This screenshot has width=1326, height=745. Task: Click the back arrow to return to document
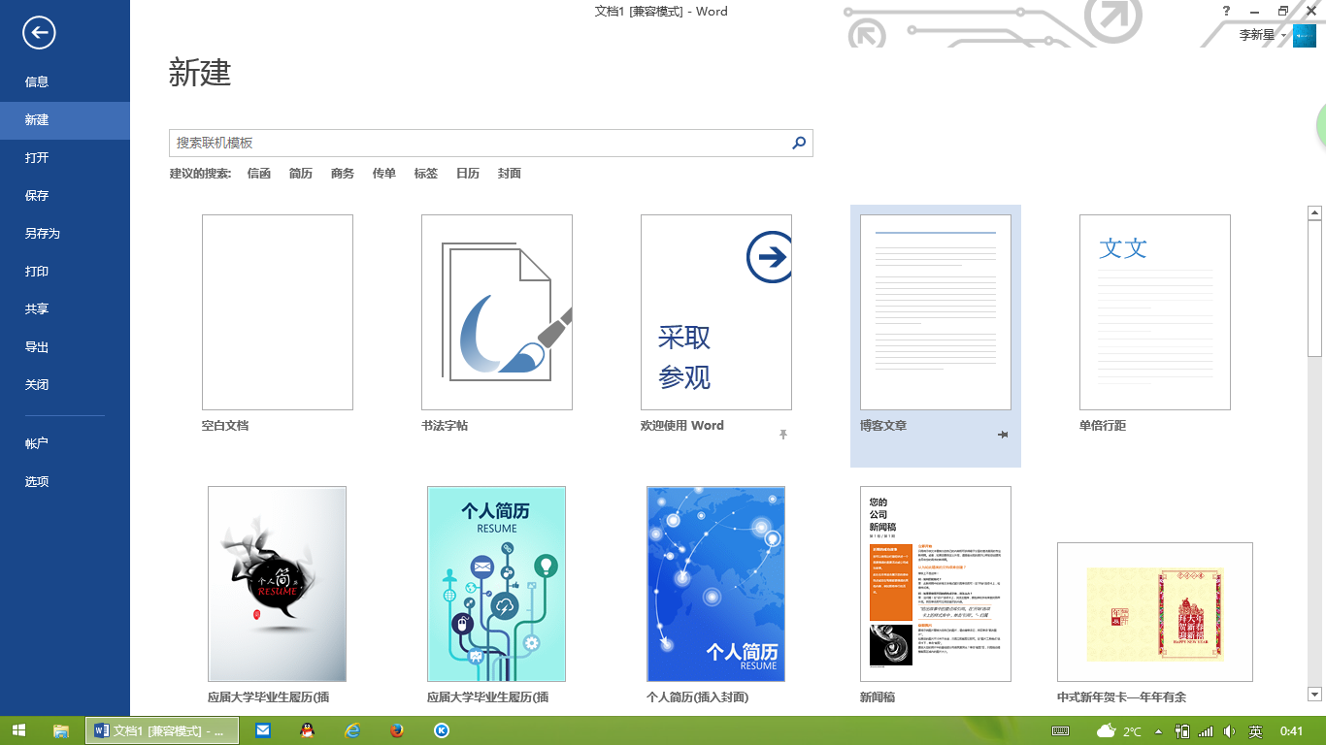[x=39, y=33]
